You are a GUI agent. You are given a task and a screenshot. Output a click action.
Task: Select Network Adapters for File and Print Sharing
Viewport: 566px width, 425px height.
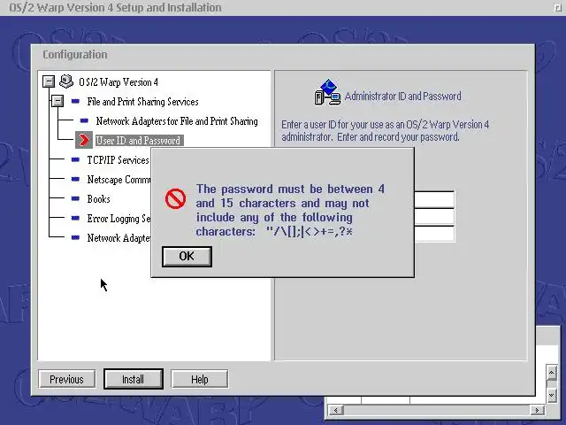tap(177, 121)
